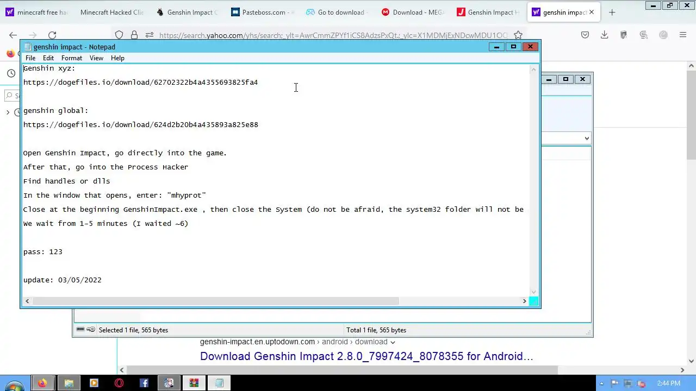Open Facebook taskbar shortcut
Screen dimensions: 696x391
coord(144,383)
